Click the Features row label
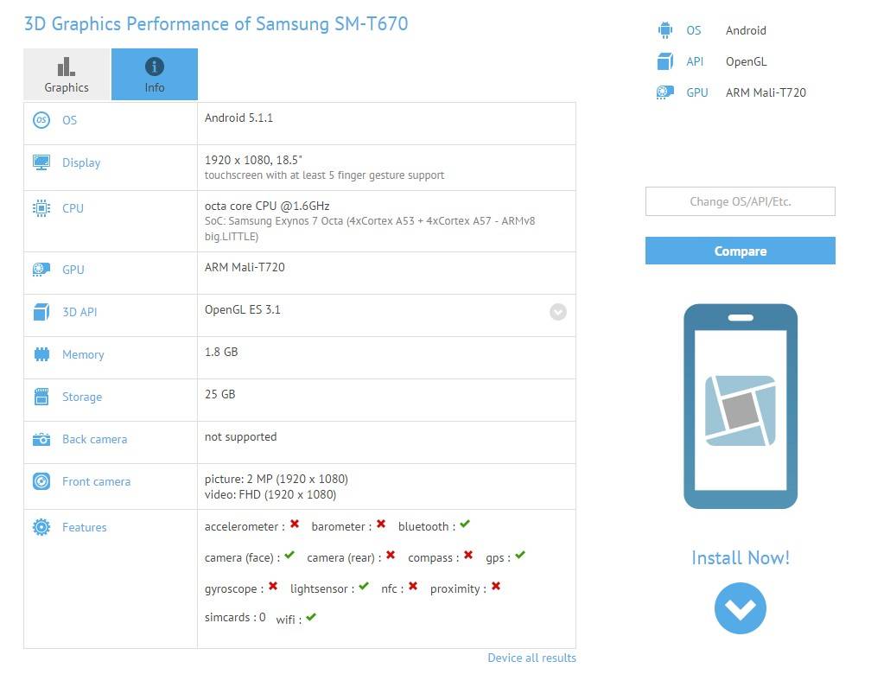Screen dimensions: 871x674 tap(85, 527)
